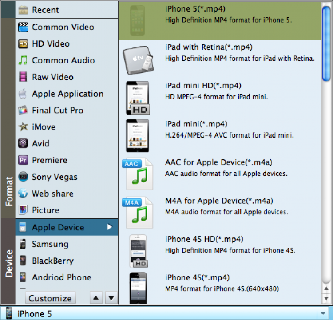Select iPhone 5(*.mp4) preset text
This screenshot has height=320, width=333.
(x=195, y=9)
